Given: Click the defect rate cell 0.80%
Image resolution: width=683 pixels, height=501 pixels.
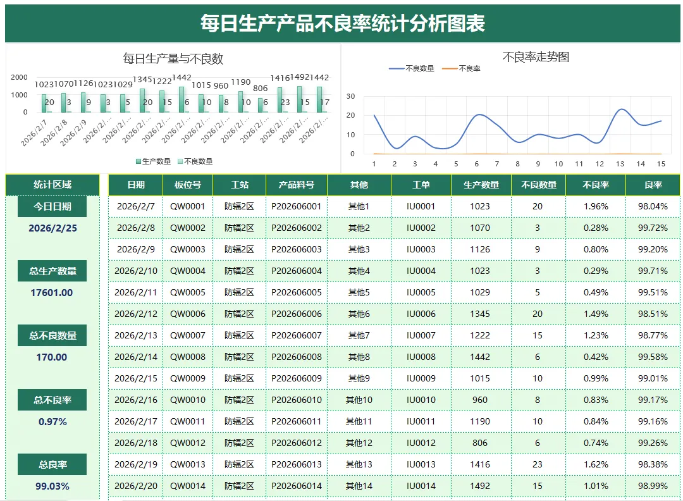Looking at the screenshot, I should click(x=596, y=250).
